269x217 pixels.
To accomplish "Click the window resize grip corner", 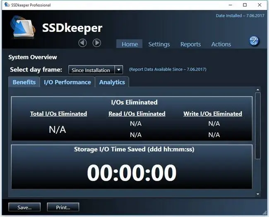I will click(265, 213).
